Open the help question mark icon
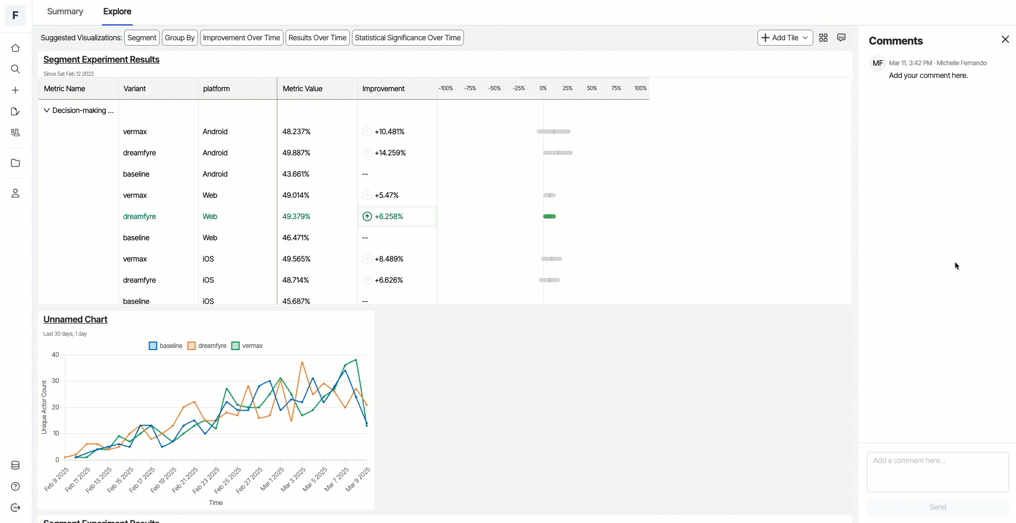The image size is (1016, 523). click(15, 486)
